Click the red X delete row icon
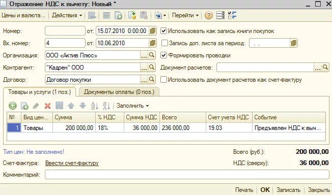Screen dimensions: 332x195 tap(48, 106)
